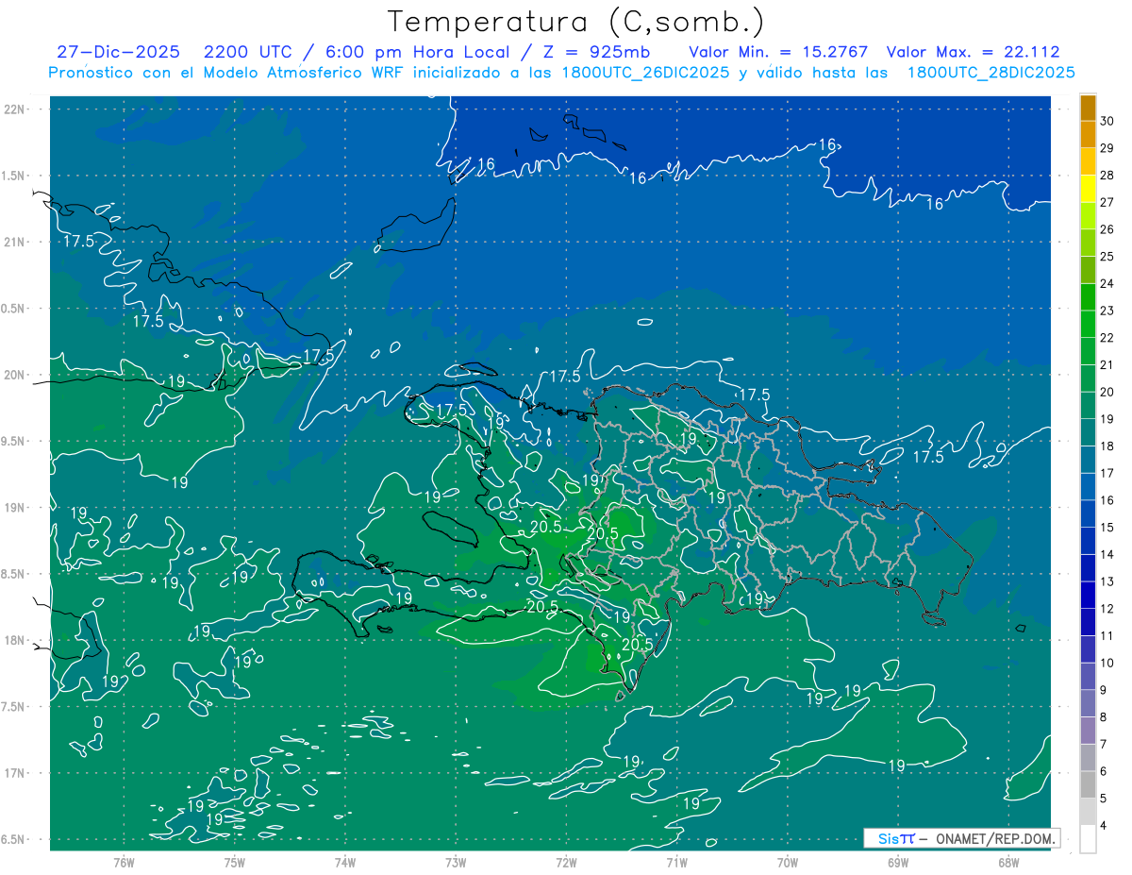Click the yellow color scale segment between 27 and 28
Viewport: 1132px width, 875px height.
click(1088, 189)
